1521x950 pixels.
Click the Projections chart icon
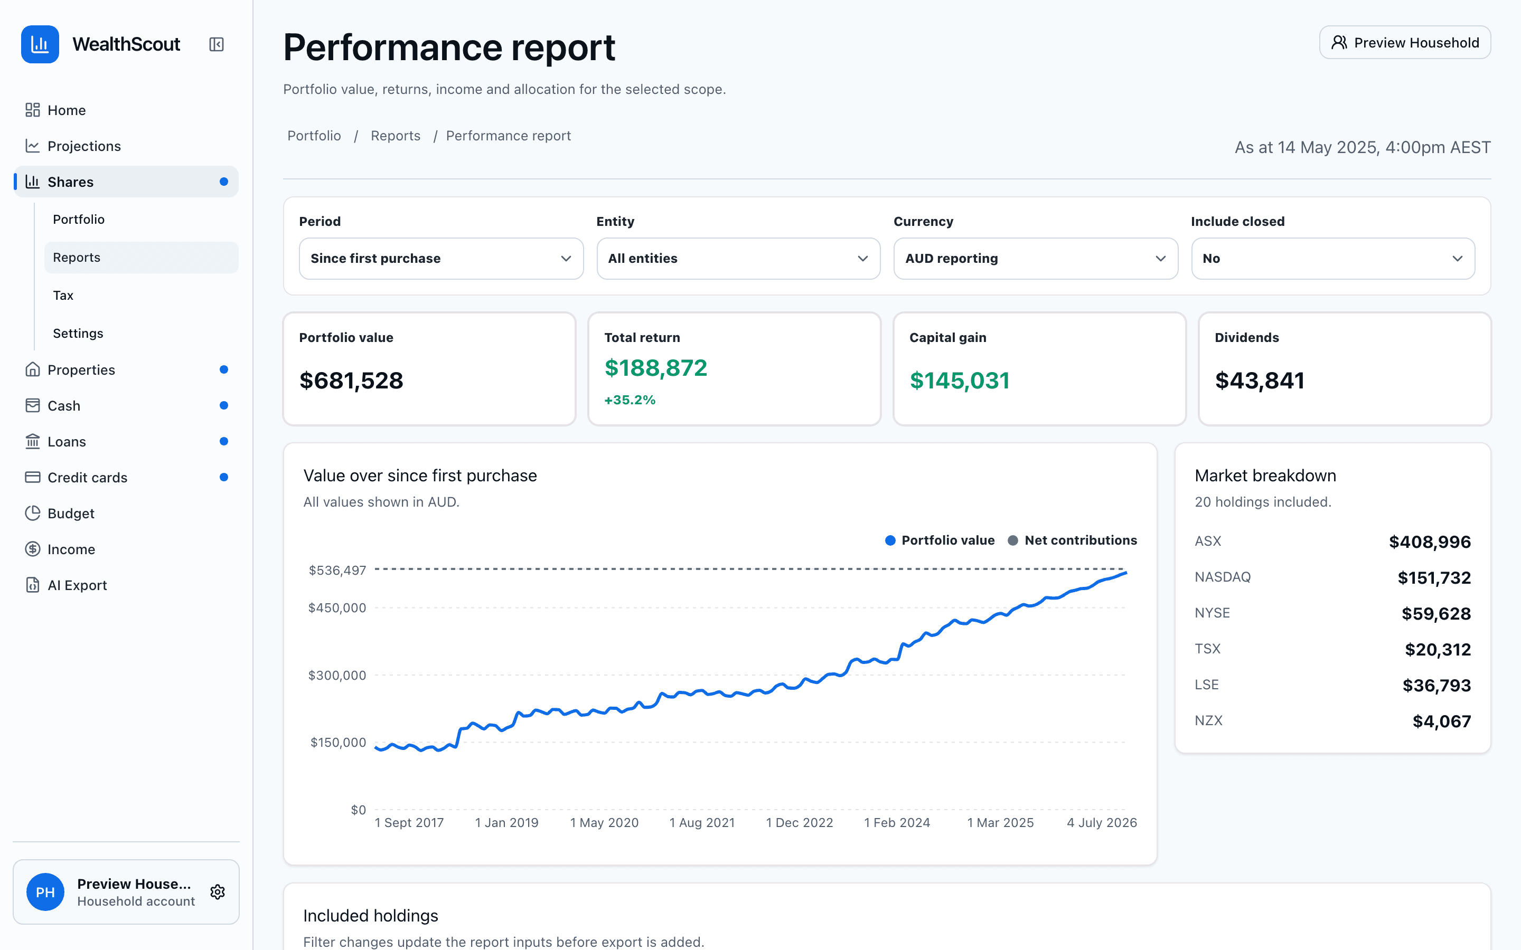[x=32, y=146]
